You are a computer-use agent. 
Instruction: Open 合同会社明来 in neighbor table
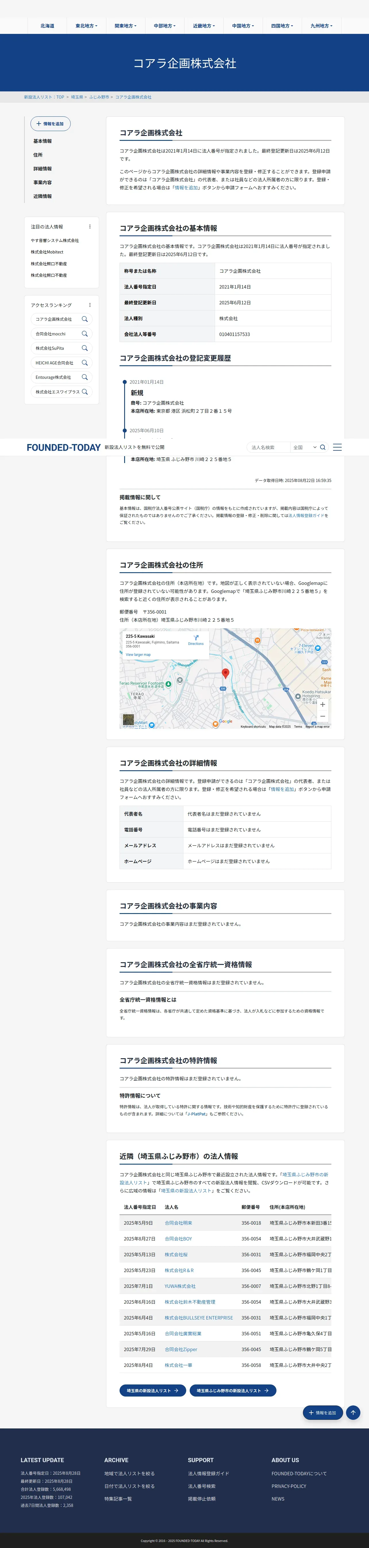pyautogui.click(x=178, y=1222)
